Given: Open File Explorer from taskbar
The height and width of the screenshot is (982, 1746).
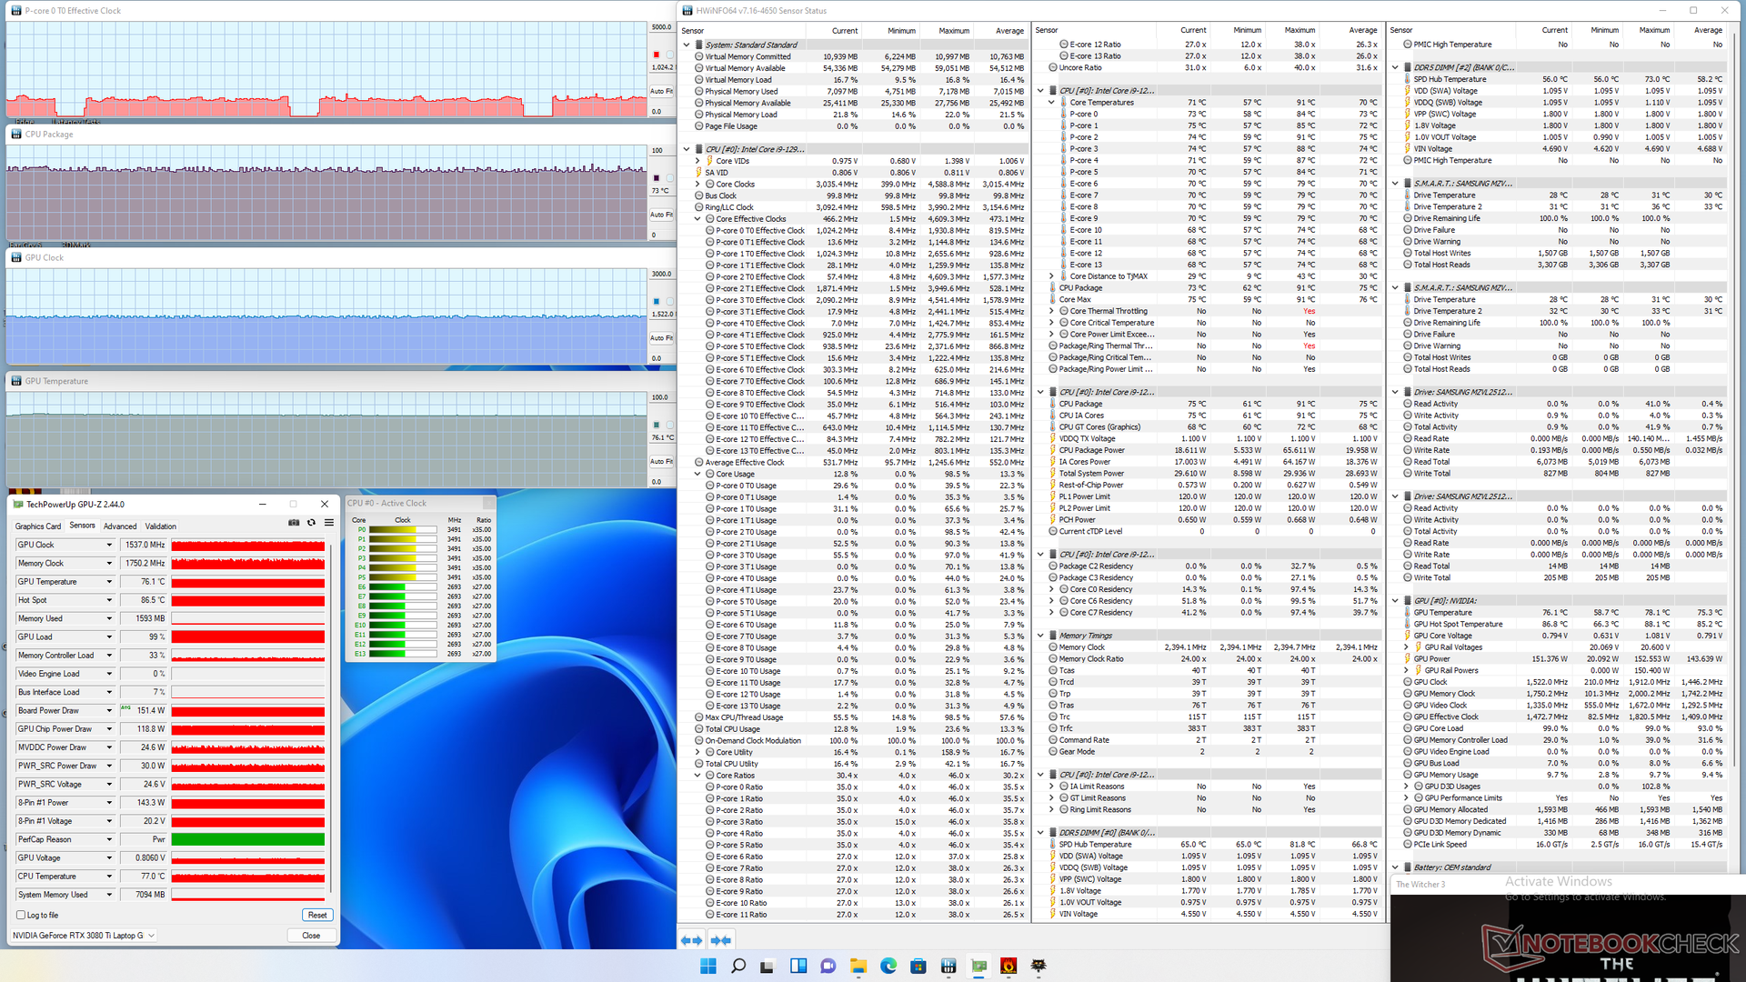Looking at the screenshot, I should click(858, 966).
